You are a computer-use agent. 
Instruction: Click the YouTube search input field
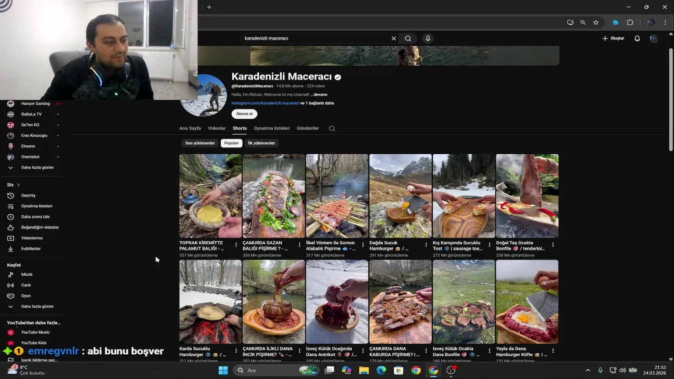(x=315, y=38)
